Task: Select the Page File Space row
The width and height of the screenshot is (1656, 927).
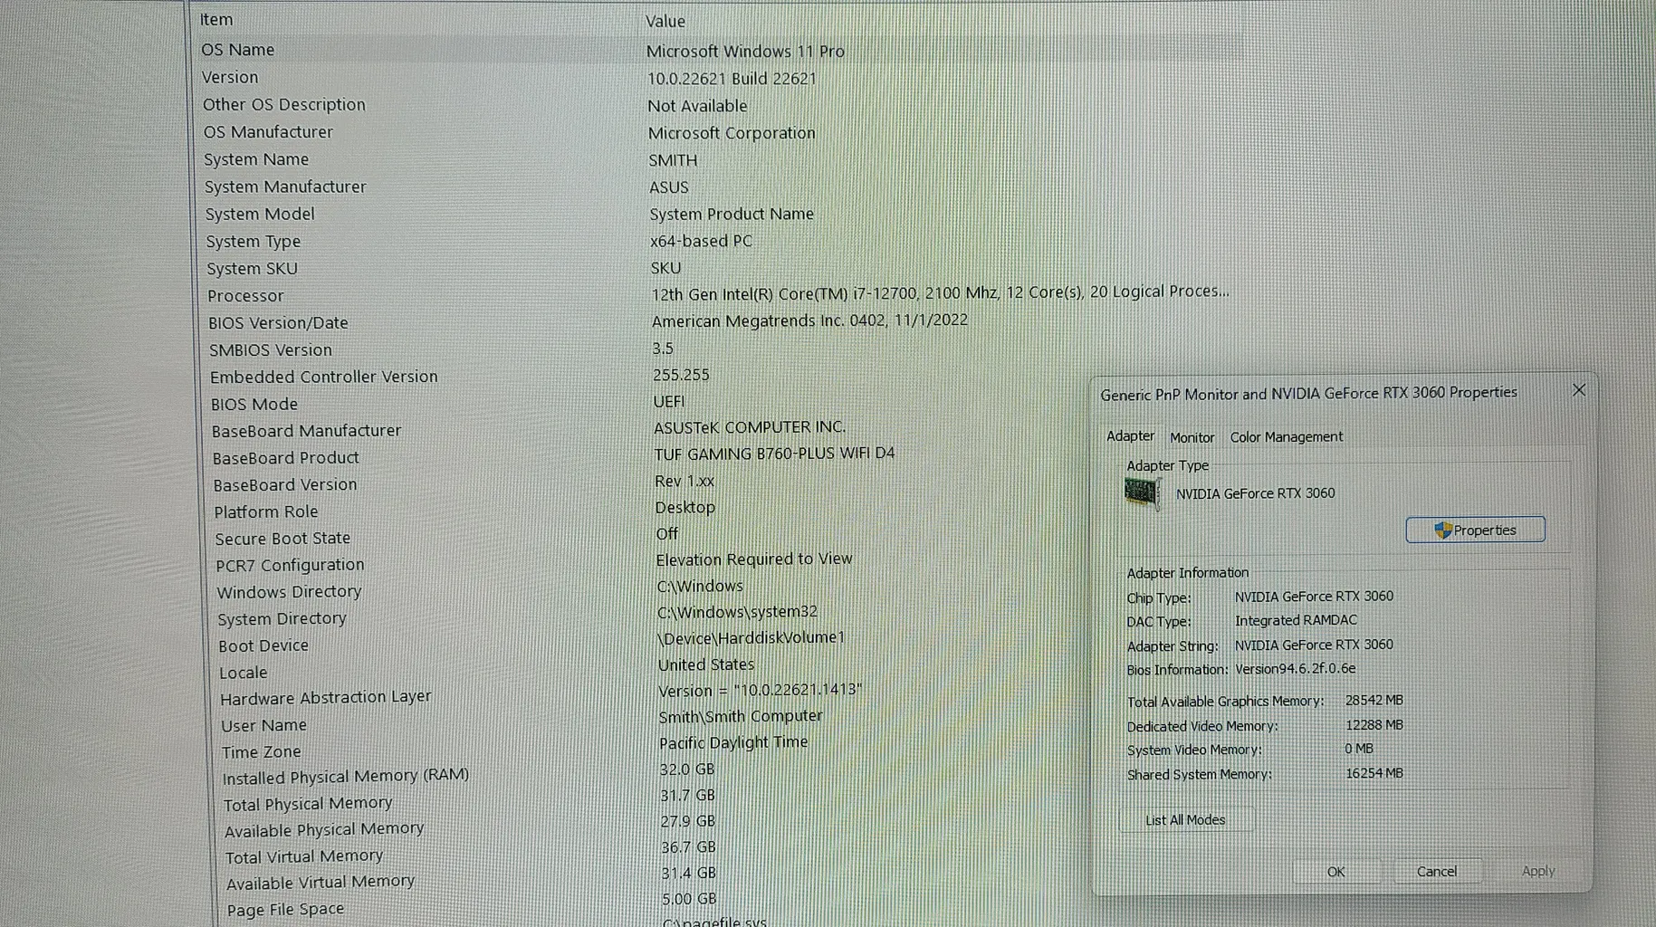Action: [x=285, y=910]
